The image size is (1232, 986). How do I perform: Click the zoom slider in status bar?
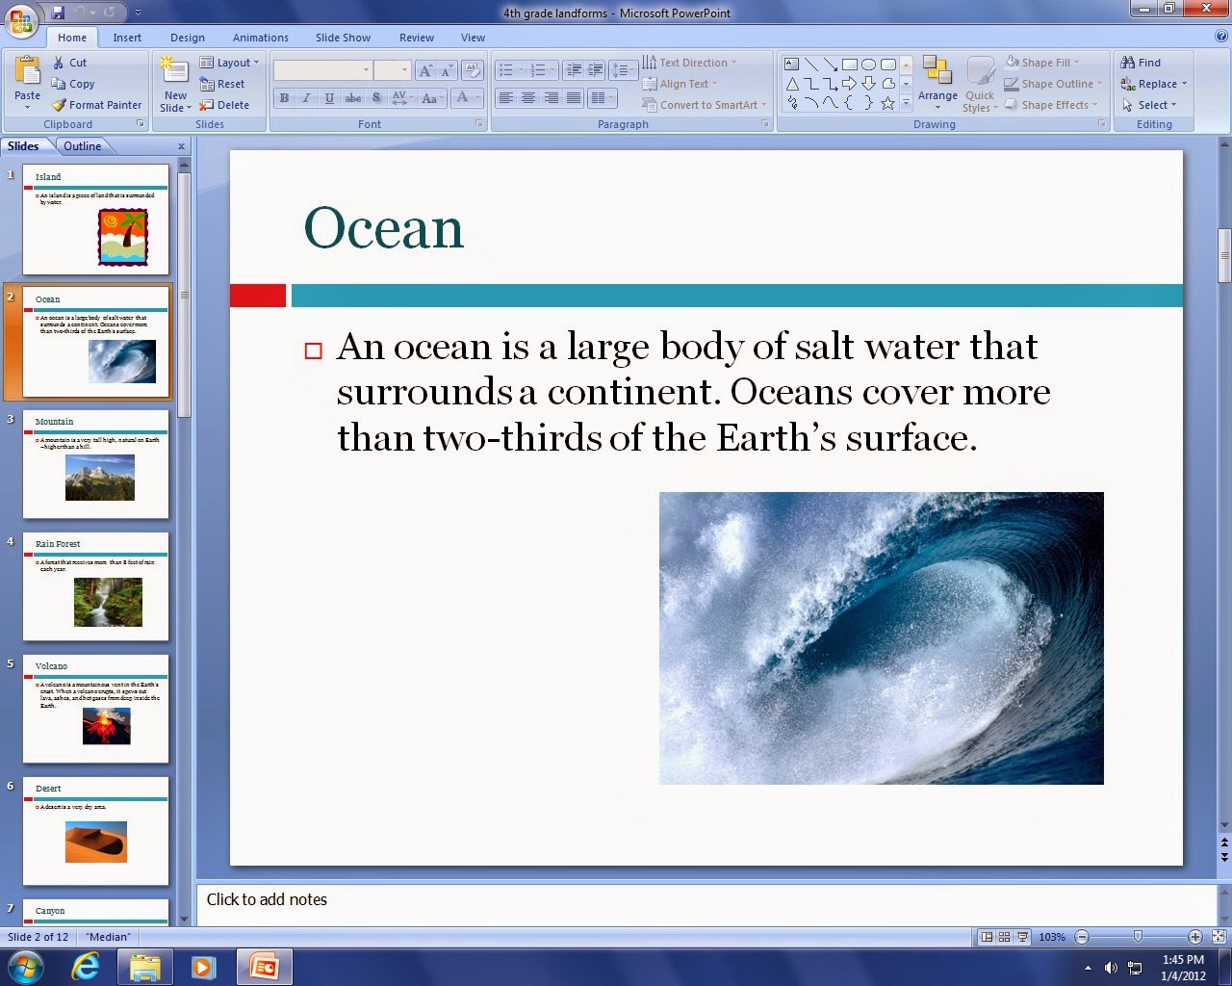(x=1140, y=936)
